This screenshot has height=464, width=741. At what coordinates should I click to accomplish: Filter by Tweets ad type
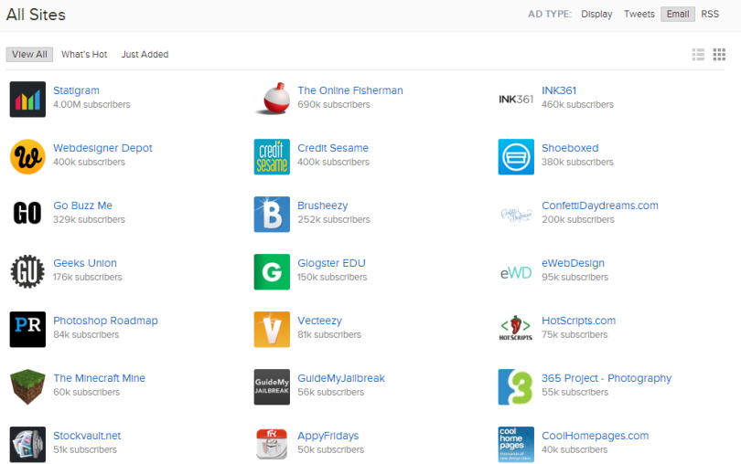[x=639, y=14]
